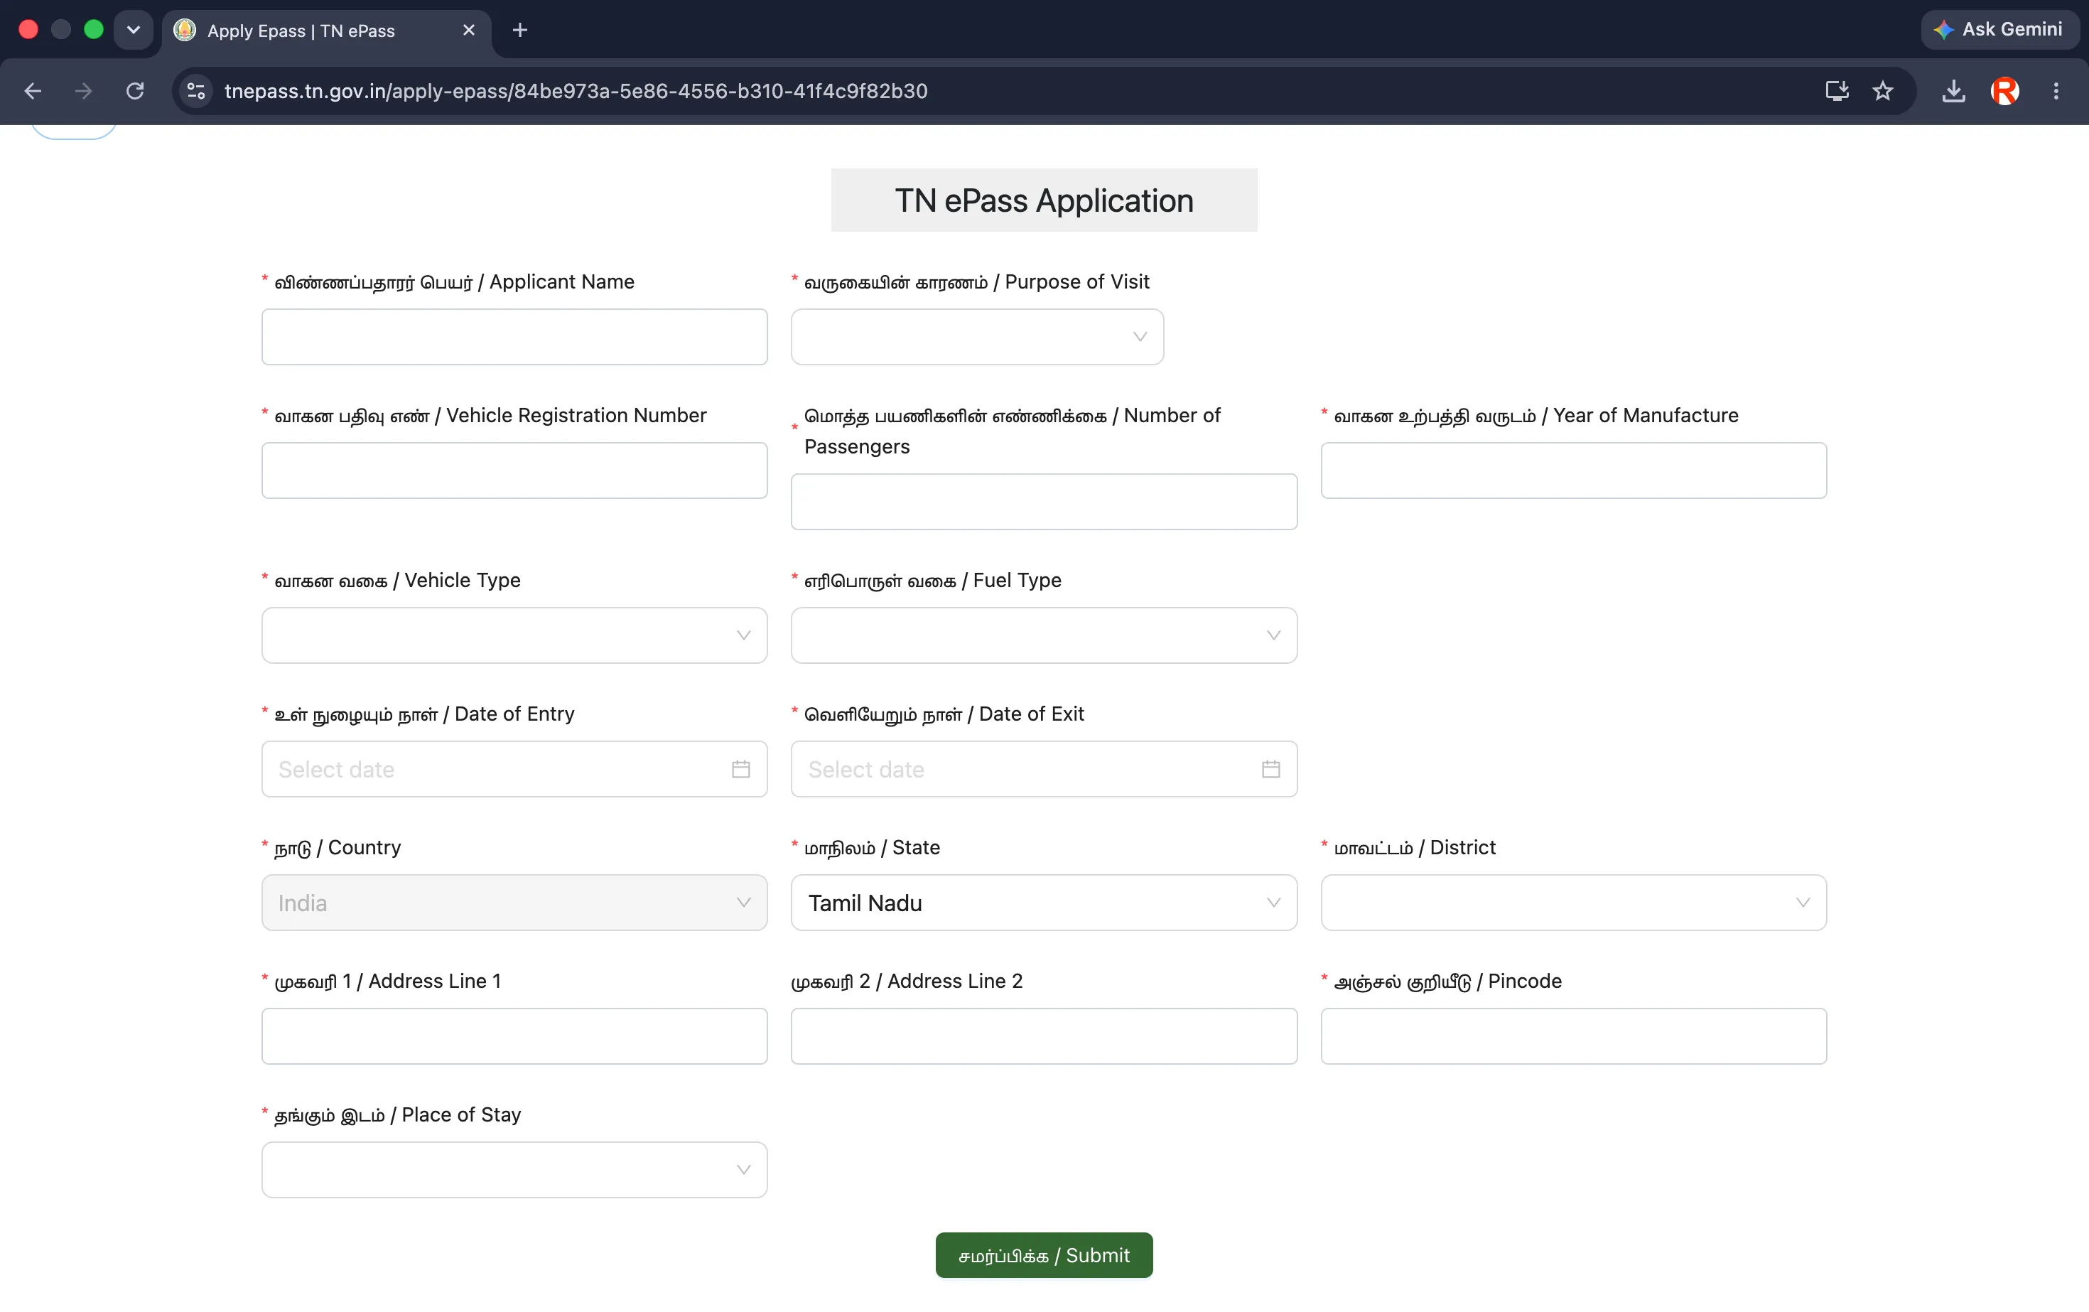Click the Number of Passengers field
Viewport: 2089px width, 1312px height.
point(1044,502)
